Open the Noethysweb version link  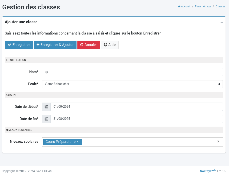click(x=208, y=171)
